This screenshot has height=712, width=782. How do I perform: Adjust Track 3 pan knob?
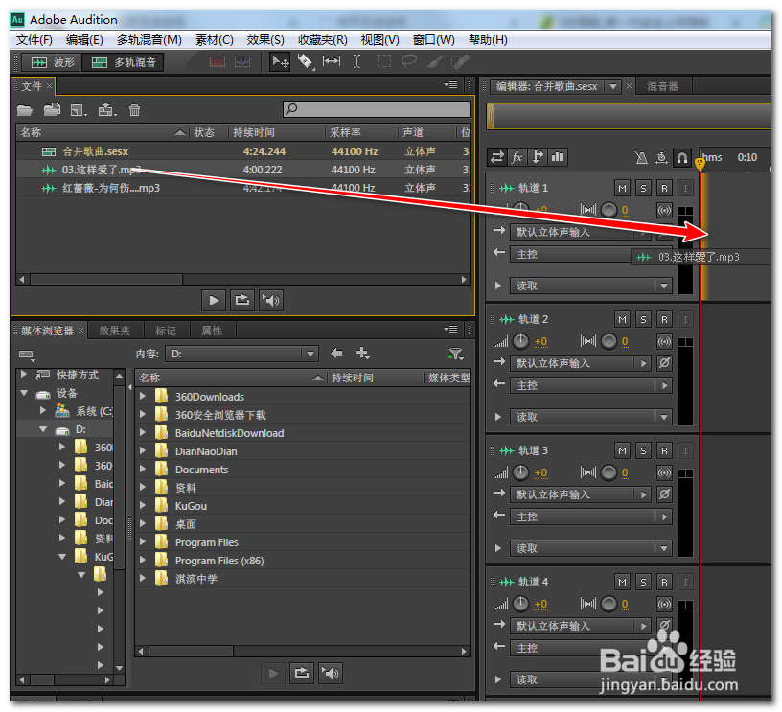609,472
